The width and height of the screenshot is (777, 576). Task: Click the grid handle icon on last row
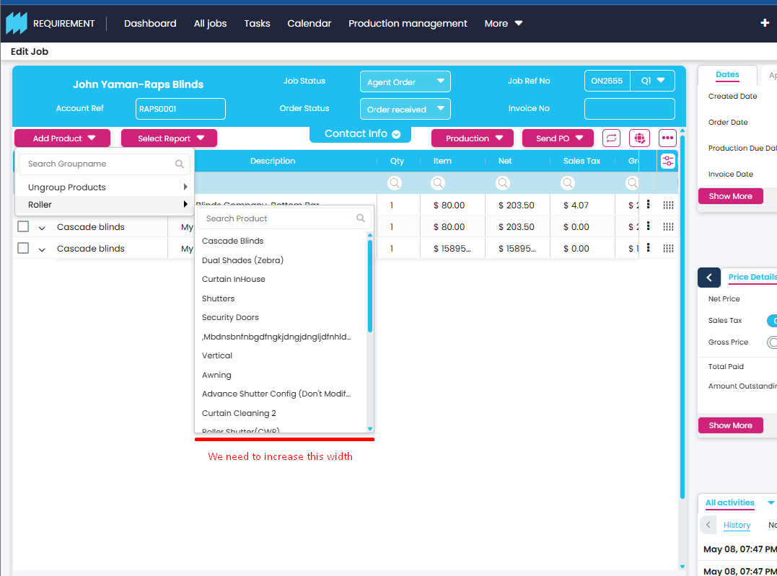[668, 249]
